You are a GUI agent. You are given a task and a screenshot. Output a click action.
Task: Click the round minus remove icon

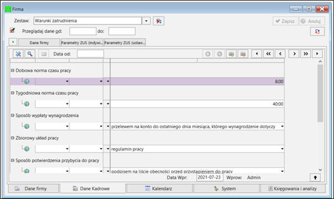tap(220, 54)
